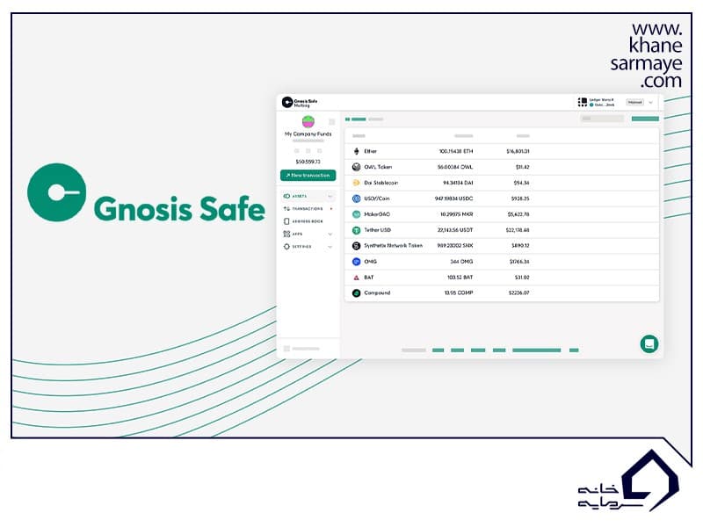
Task: Open Assets via its sidebar icon
Action: 286,196
